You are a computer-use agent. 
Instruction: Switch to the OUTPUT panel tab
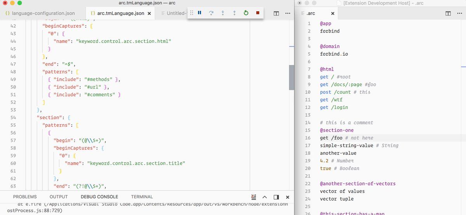click(x=59, y=197)
